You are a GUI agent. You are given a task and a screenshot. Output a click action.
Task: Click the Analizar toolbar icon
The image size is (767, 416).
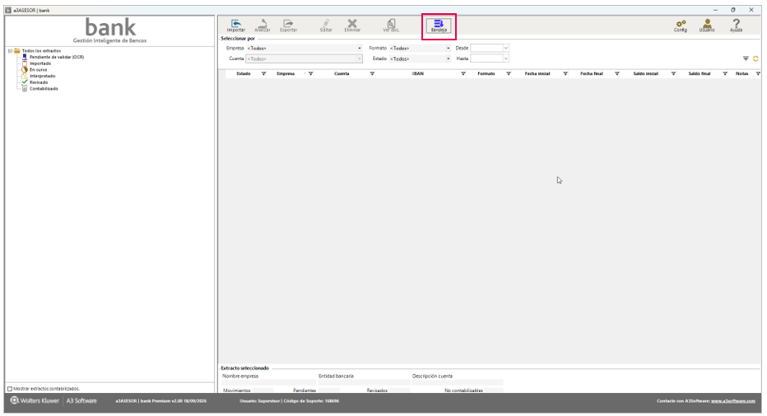click(263, 26)
